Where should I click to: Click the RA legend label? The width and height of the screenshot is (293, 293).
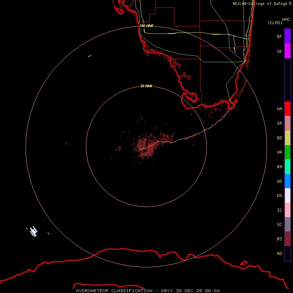(279, 167)
